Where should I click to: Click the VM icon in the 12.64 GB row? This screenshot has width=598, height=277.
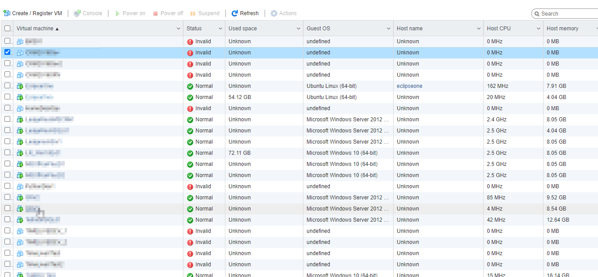(20, 220)
